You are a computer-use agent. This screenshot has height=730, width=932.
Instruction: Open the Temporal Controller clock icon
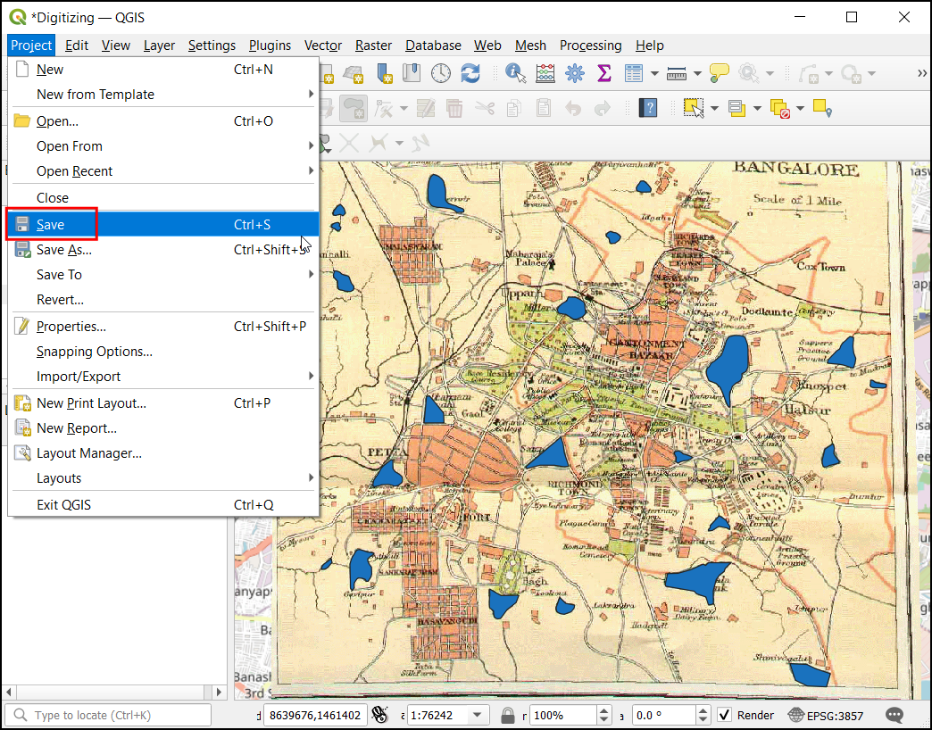tap(440, 73)
